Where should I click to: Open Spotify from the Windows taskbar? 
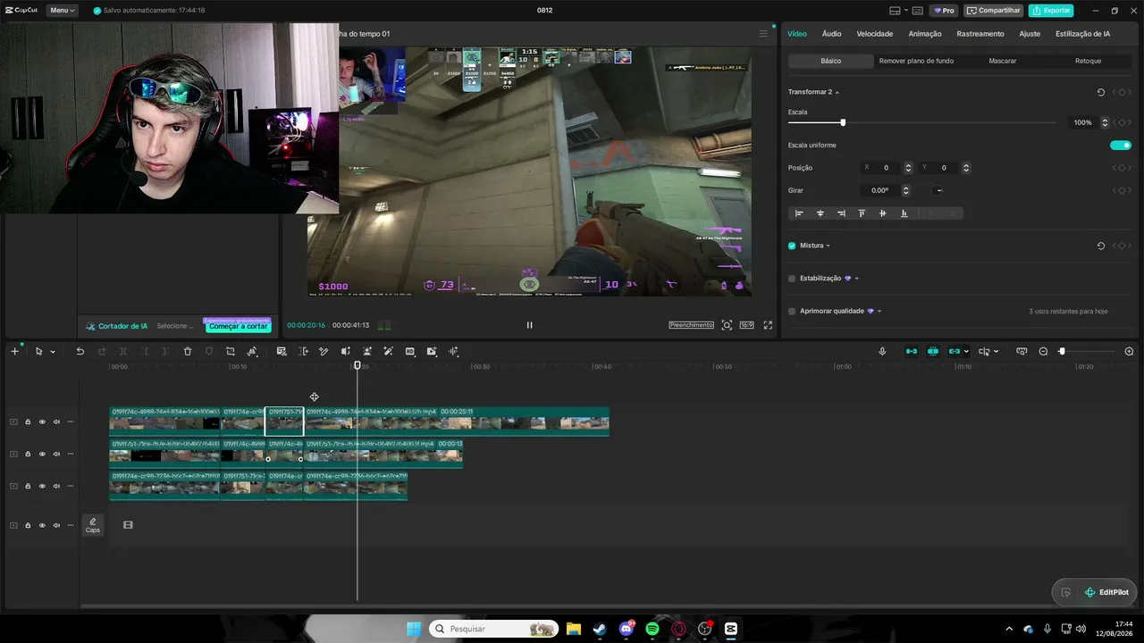tap(652, 629)
